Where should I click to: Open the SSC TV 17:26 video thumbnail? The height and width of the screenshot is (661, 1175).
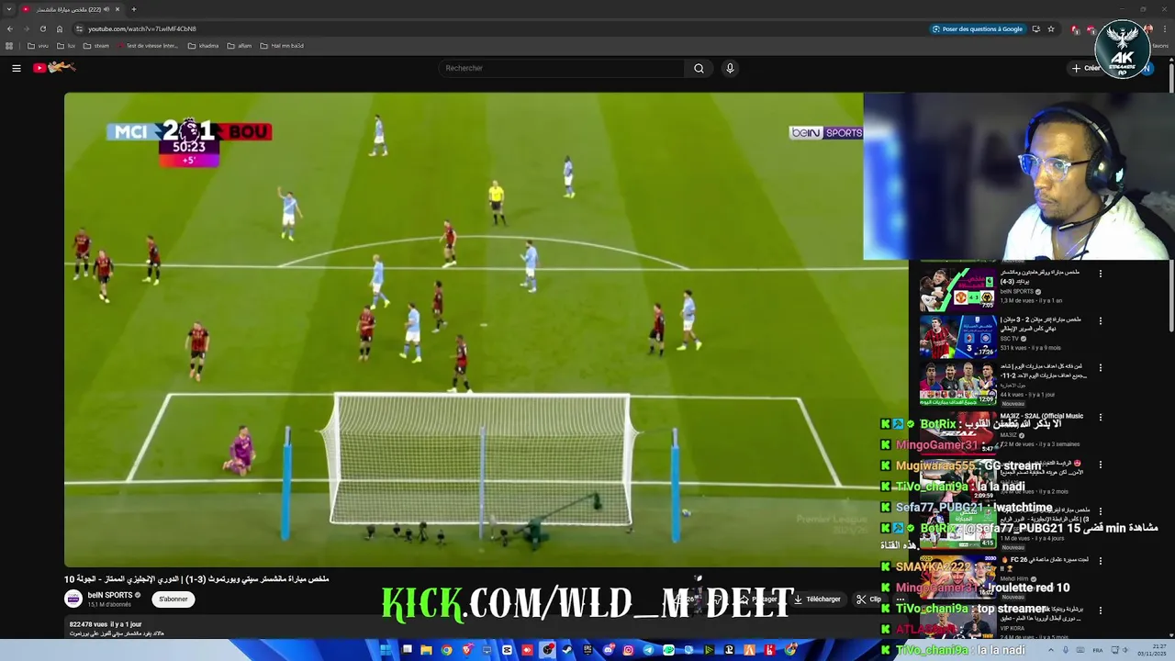tap(957, 337)
